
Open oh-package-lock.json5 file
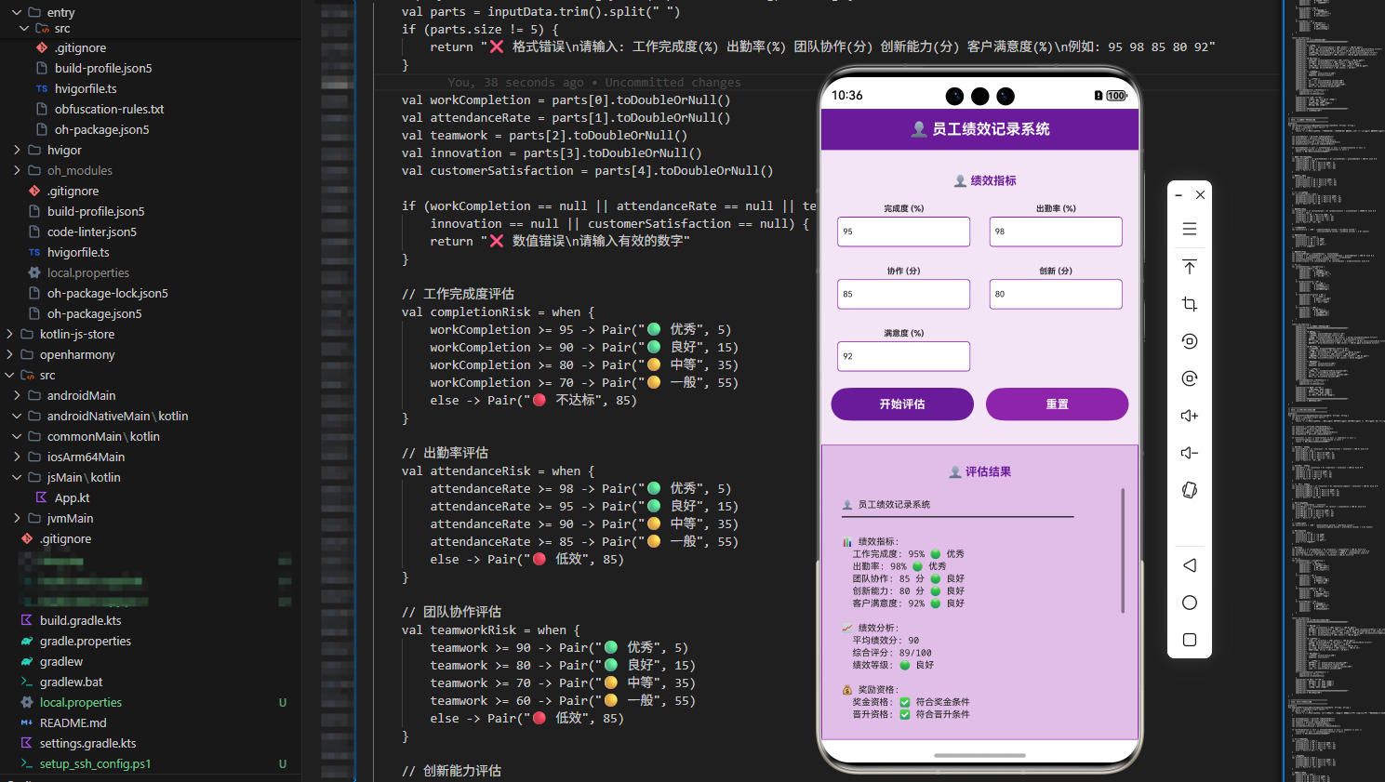click(x=108, y=293)
